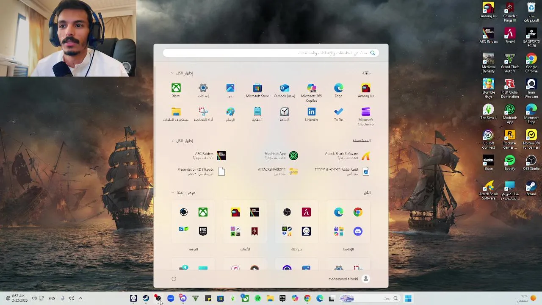Open the pinned Settings gear app

pos(203,90)
